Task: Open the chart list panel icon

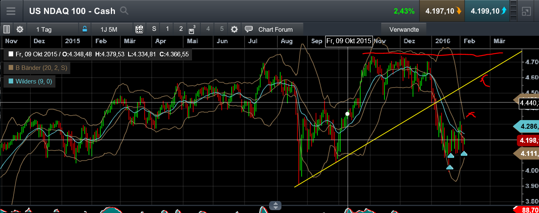Action: [x=6, y=29]
